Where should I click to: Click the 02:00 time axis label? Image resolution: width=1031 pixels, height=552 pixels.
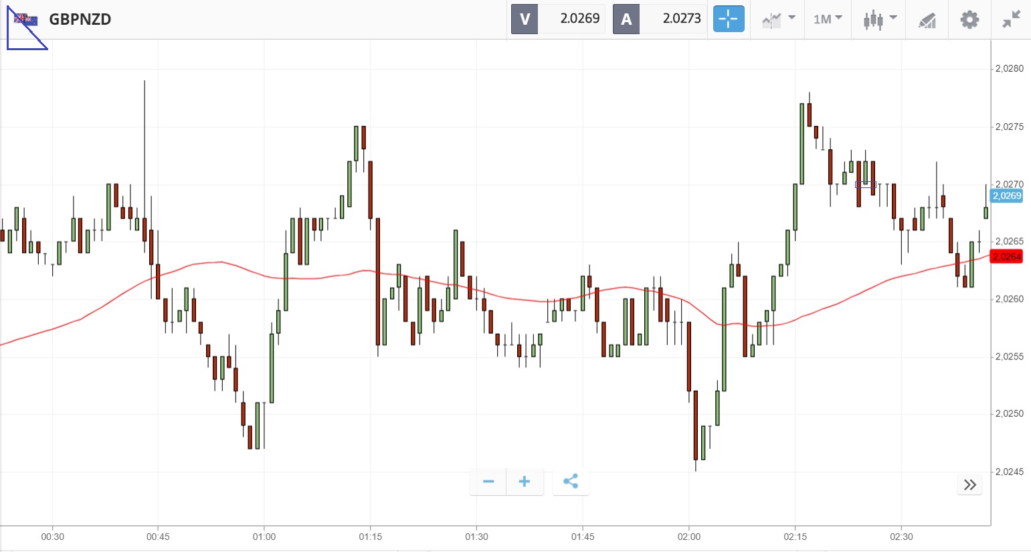tap(688, 537)
